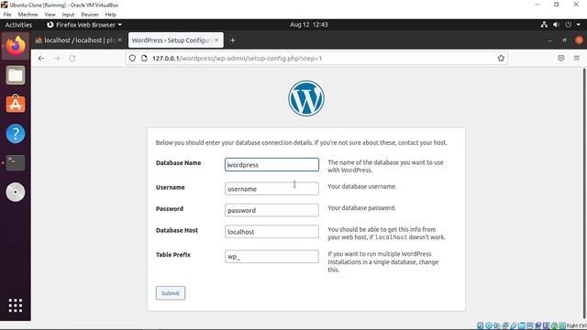Open VirtualBox File menu
Viewport: 587px width, 330px height.
(7, 15)
